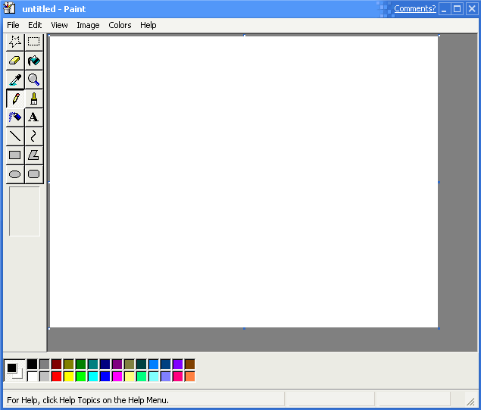Pick the cyan color swatch
The height and width of the screenshot is (410, 481).
click(x=92, y=377)
